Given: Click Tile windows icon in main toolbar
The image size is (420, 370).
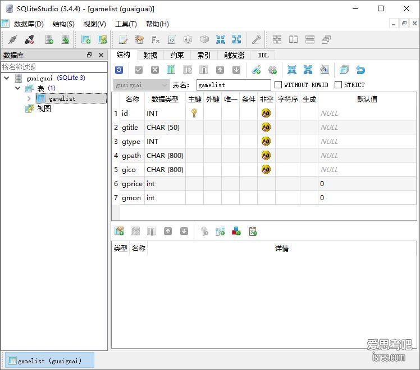Looking at the screenshot, I should coord(277,39).
